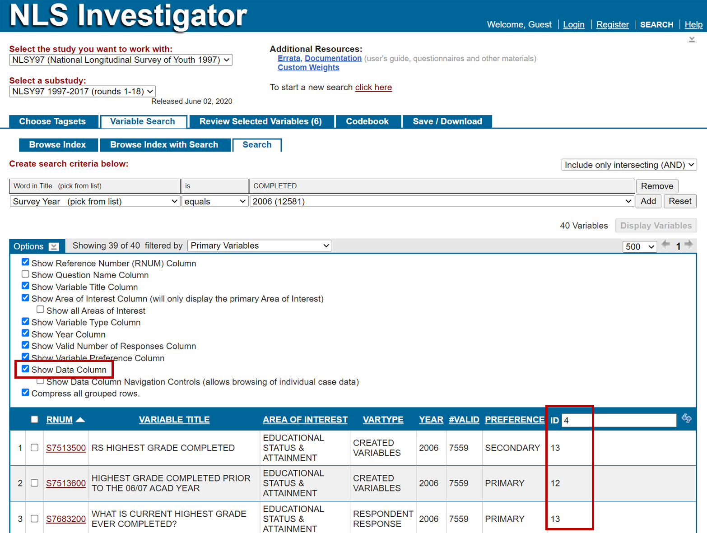Collapse the header panel with the arrow icon
707x533 pixels.
[x=691, y=40]
